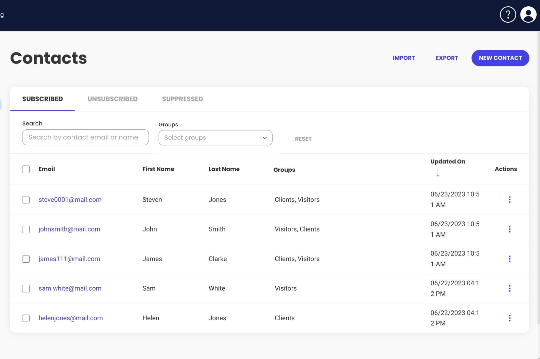This screenshot has height=359, width=540.
Task: Click the Search by email or name field
Action: (85, 137)
